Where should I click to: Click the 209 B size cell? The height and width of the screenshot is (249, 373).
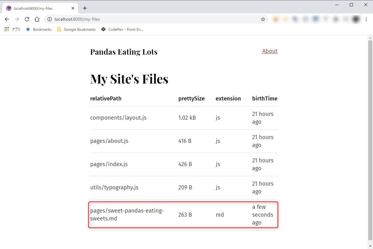tap(185, 187)
